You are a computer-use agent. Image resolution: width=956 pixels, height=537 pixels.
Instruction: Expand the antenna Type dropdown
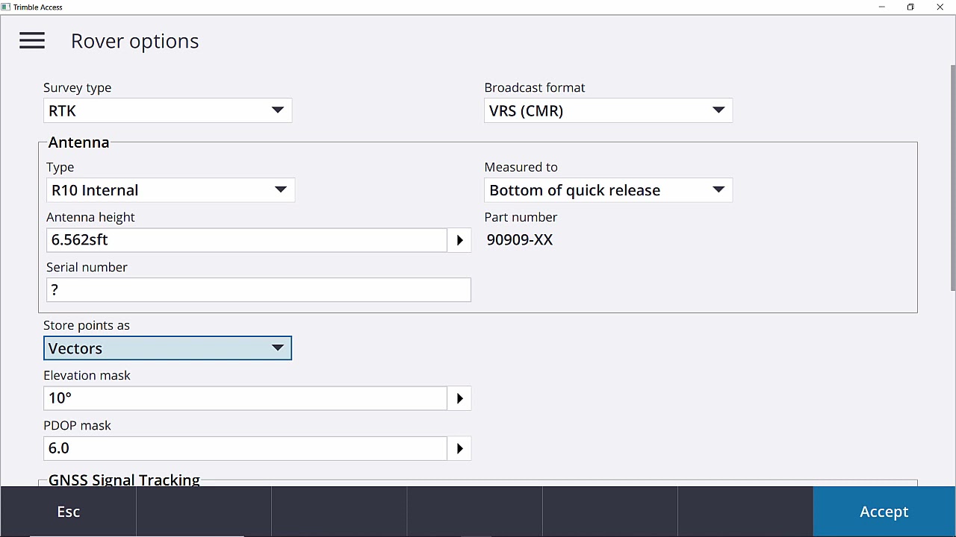170,190
